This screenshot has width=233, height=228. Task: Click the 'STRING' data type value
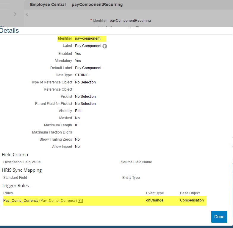pos(82,75)
